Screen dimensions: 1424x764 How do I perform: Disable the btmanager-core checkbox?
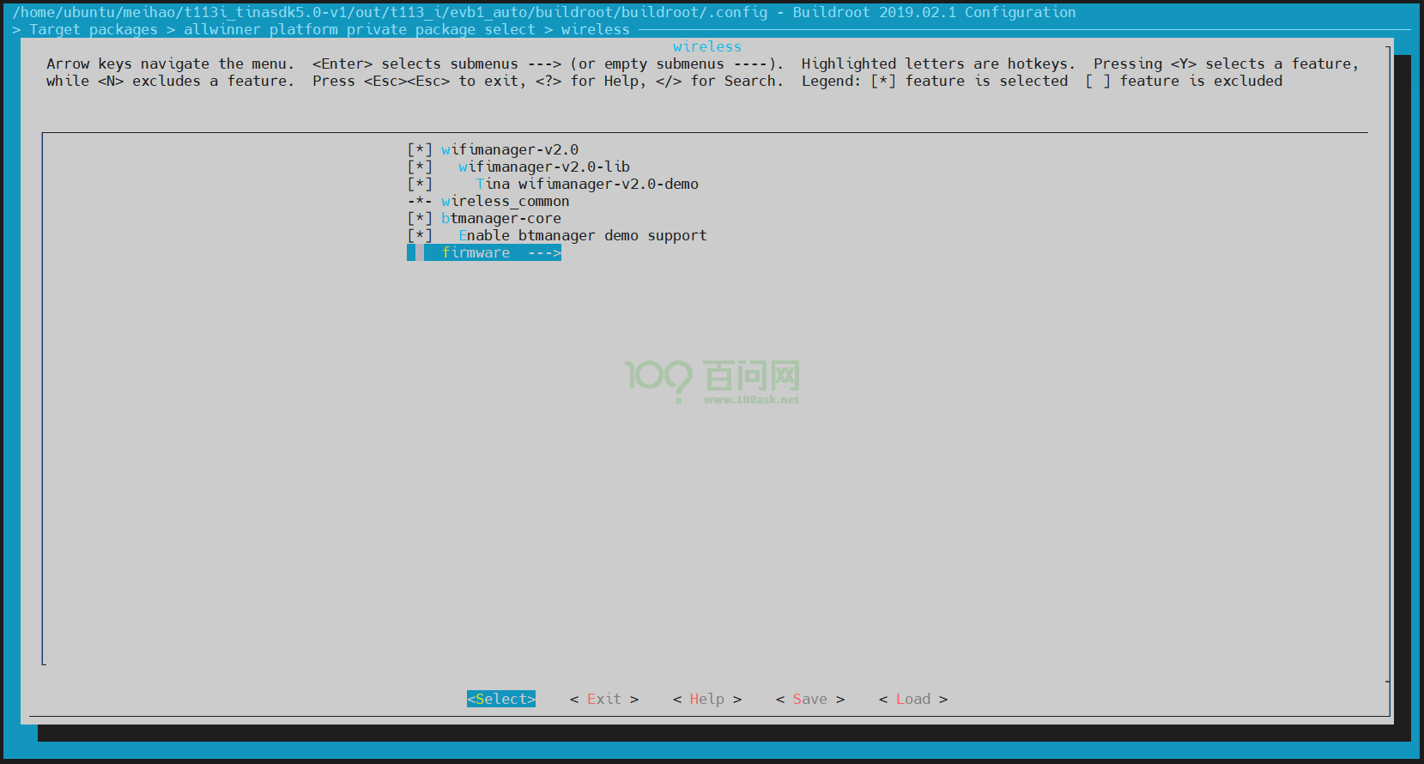click(420, 219)
